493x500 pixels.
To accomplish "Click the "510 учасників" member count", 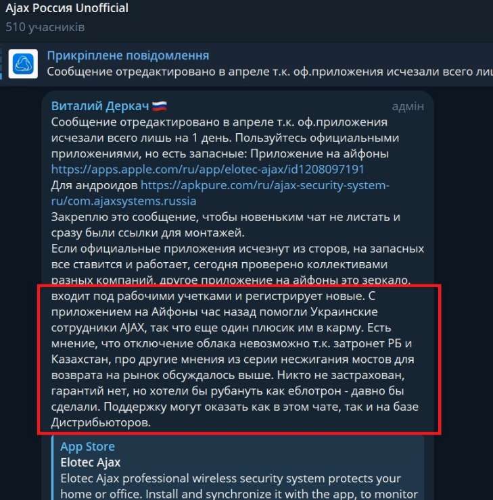I will click(45, 27).
